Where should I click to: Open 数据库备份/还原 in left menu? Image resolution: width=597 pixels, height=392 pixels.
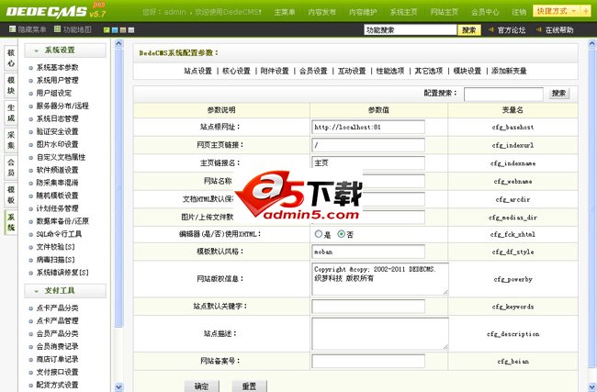click(x=62, y=221)
